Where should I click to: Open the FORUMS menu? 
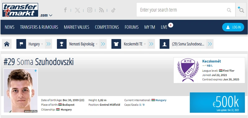131,27
